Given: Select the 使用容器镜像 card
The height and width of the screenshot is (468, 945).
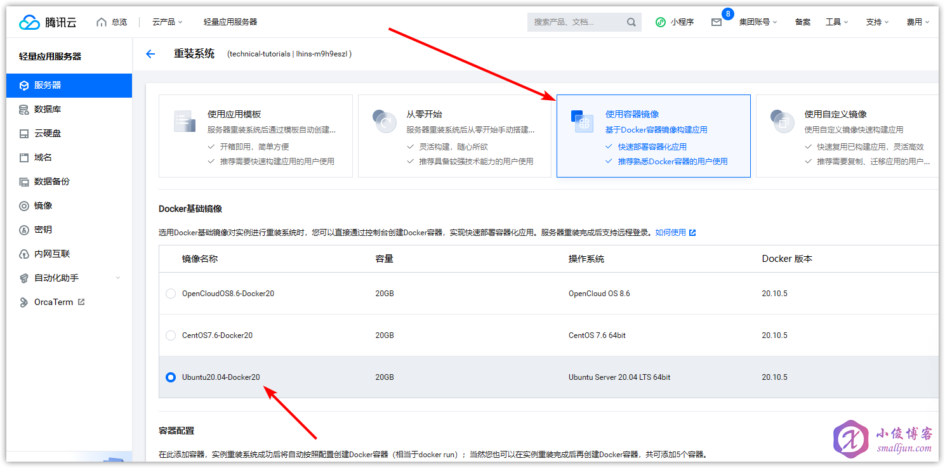Looking at the screenshot, I should tap(653, 136).
